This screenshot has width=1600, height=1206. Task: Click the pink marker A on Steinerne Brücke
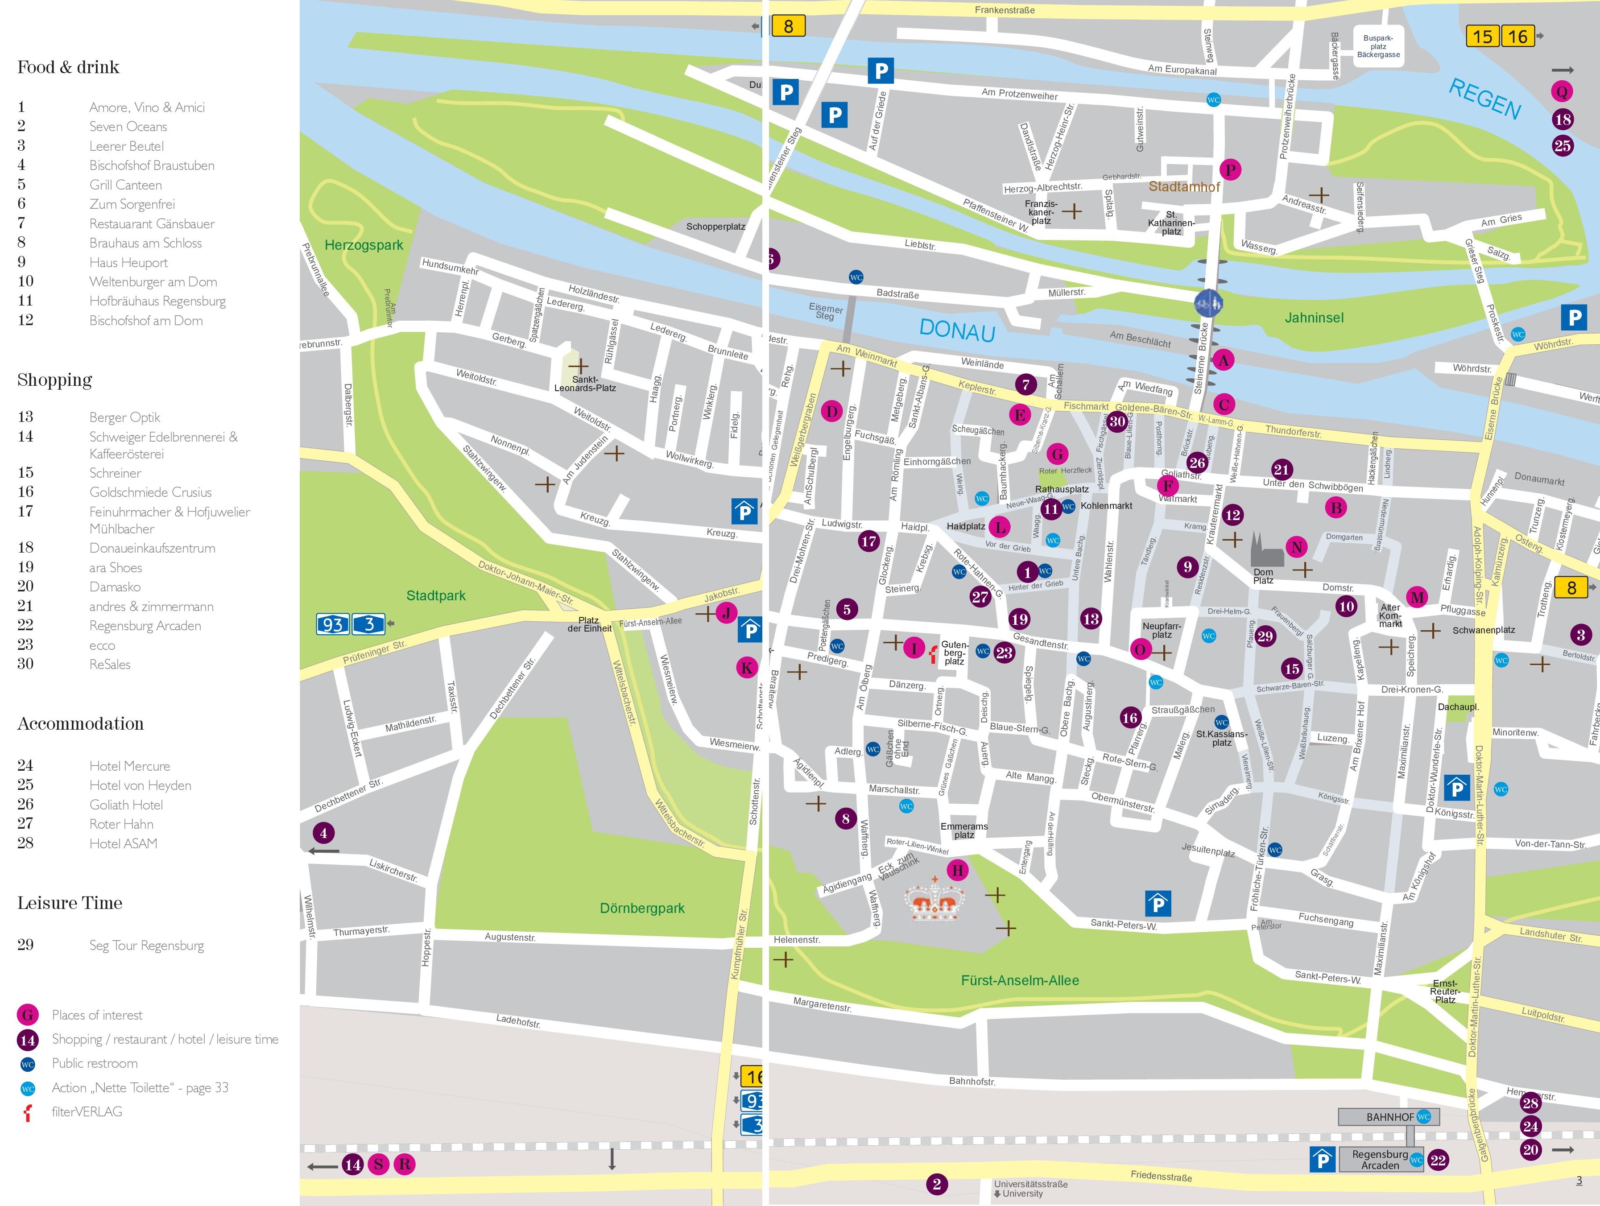(1223, 359)
